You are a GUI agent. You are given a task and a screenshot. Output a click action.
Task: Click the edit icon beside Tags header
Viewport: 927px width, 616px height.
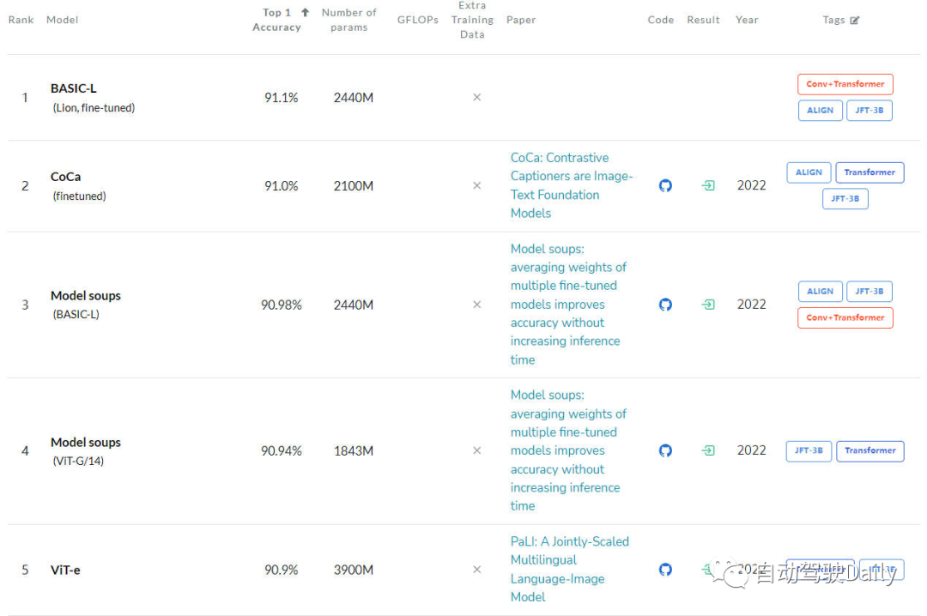855,21
